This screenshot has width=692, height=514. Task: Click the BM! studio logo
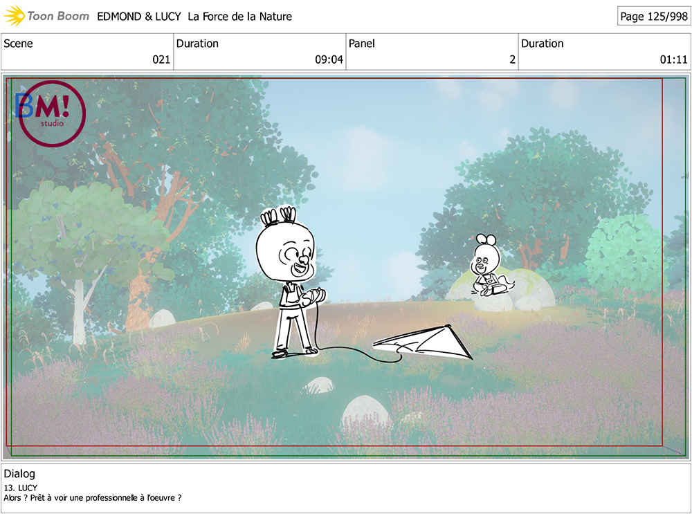[x=51, y=113]
